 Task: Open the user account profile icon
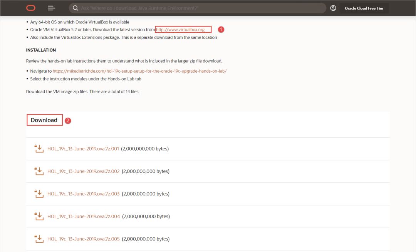tap(333, 8)
